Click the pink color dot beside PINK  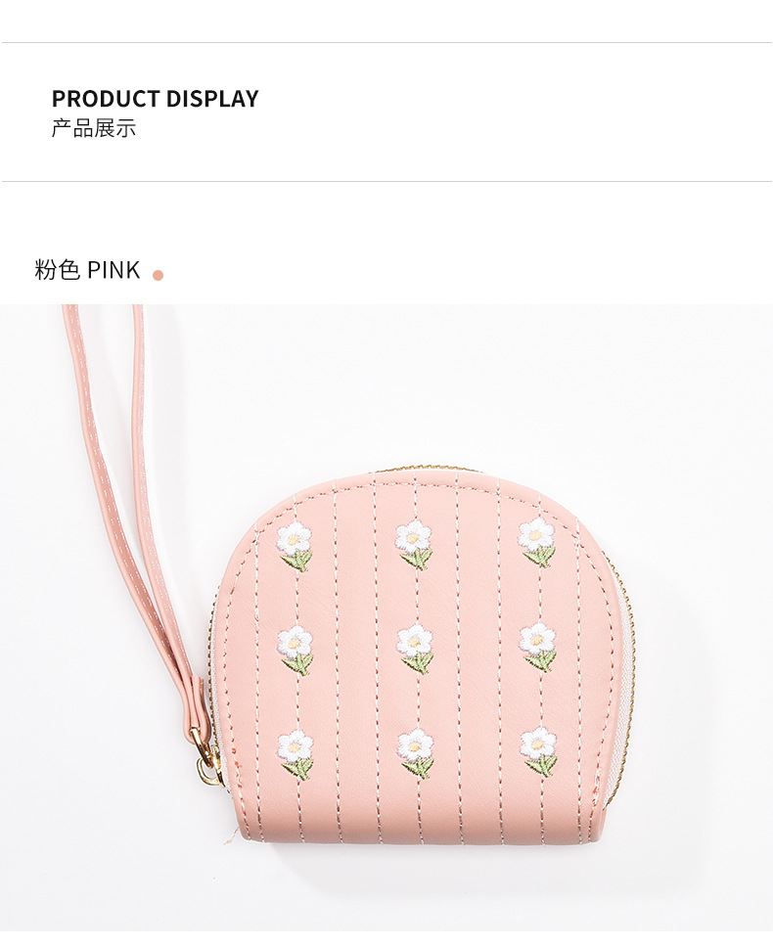coord(159,275)
